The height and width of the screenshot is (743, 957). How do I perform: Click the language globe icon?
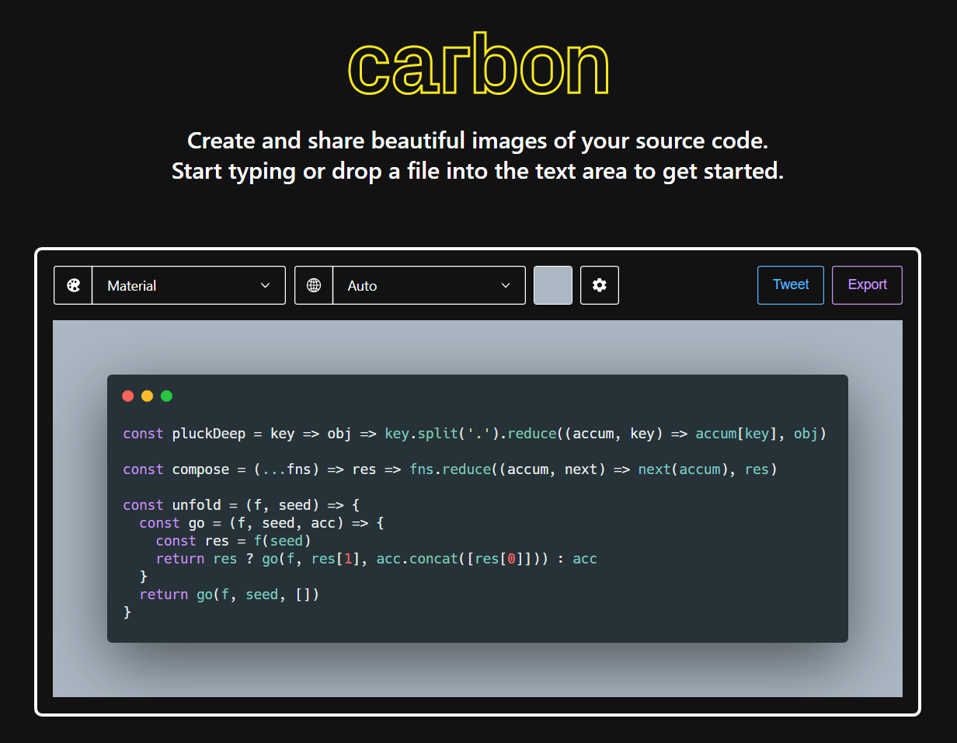pyautogui.click(x=314, y=285)
